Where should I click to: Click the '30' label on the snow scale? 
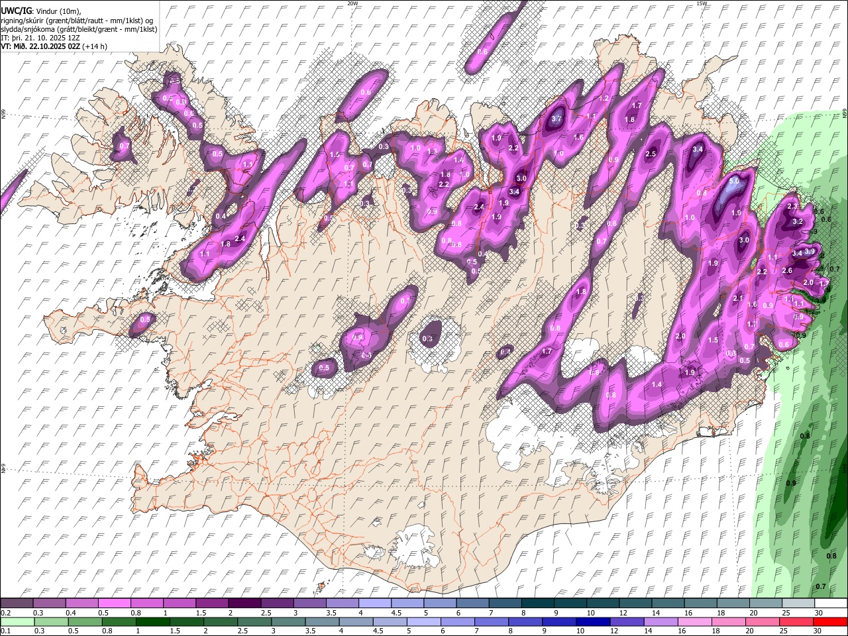[x=819, y=613]
